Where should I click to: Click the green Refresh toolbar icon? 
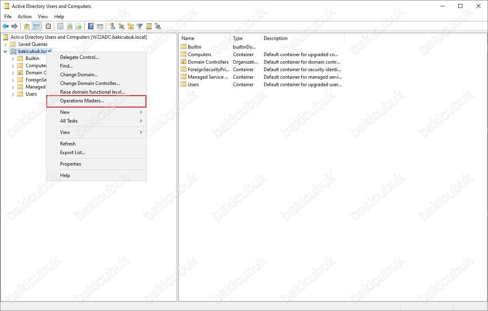(70, 26)
